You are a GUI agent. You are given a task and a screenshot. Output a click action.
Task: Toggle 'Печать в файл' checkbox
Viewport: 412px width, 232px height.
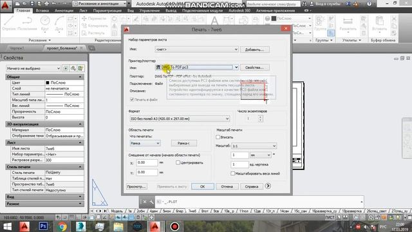coord(132,100)
